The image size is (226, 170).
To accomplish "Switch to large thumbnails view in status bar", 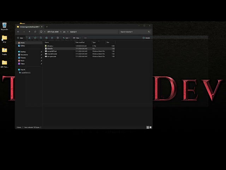I will tap(150, 127).
